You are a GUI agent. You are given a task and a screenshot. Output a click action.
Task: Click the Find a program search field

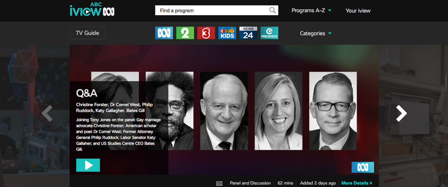pos(216,10)
